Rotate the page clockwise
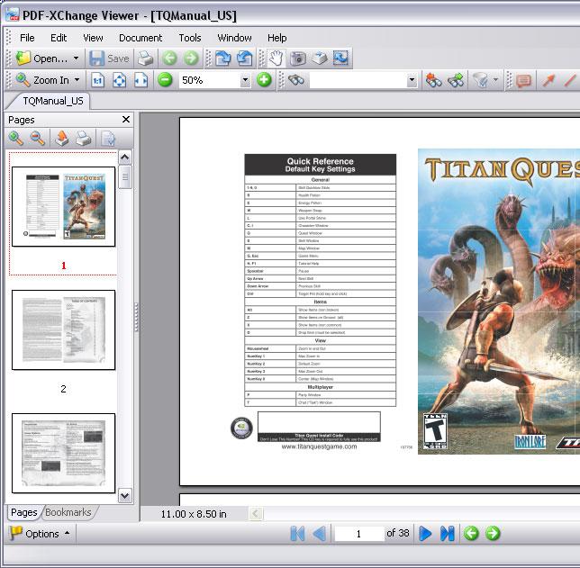Viewport: 580px width, 568px height. tap(223, 59)
